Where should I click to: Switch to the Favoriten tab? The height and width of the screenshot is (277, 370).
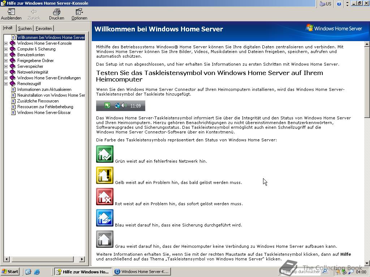(44, 28)
